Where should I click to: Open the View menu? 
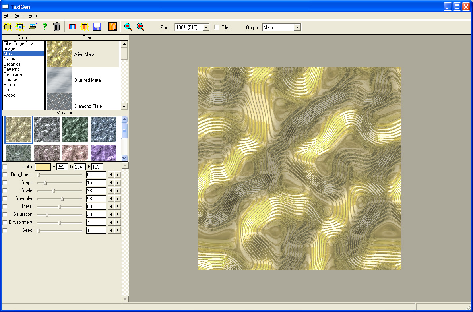[x=19, y=16]
